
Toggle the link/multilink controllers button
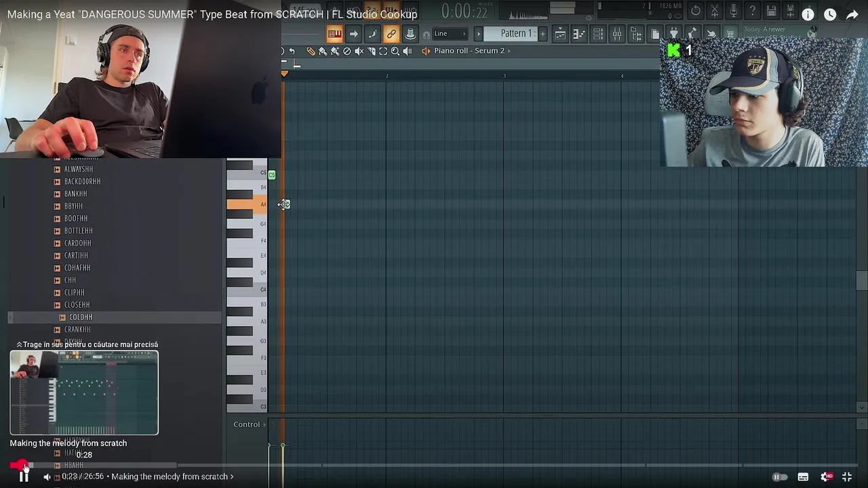[x=391, y=34]
